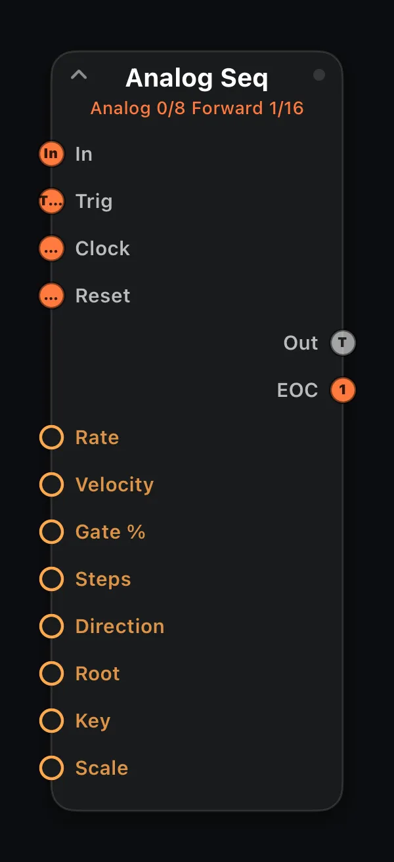Screen dimensions: 394x862
Task: Click the Clock input port icon
Action: 51,249
